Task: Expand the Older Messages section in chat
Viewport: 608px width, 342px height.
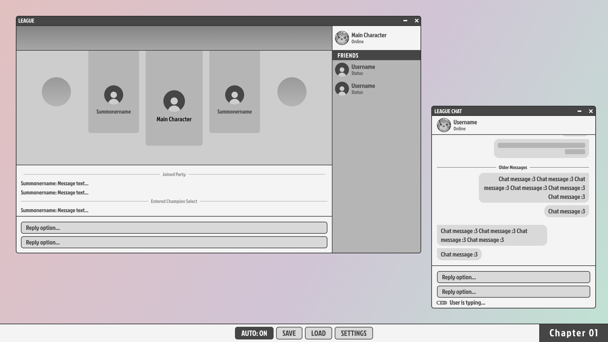Action: coord(513,168)
